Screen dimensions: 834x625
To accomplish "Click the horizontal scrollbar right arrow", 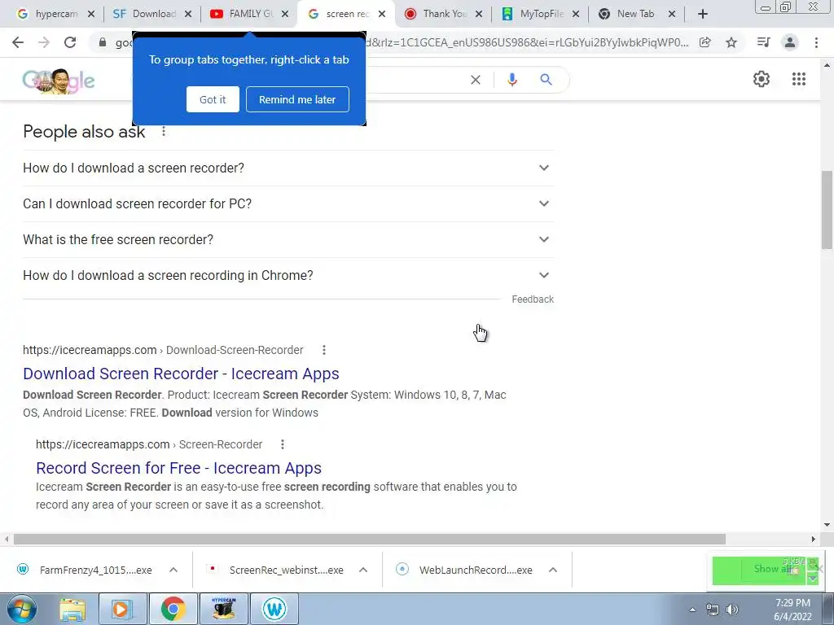I will pos(814,539).
